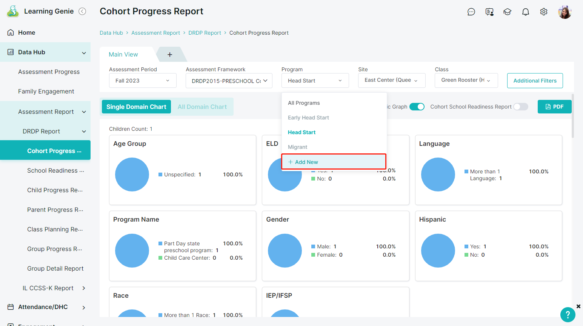This screenshot has height=326, width=583.
Task: Turn off the Graph toggle switch
Action: pyautogui.click(x=417, y=107)
